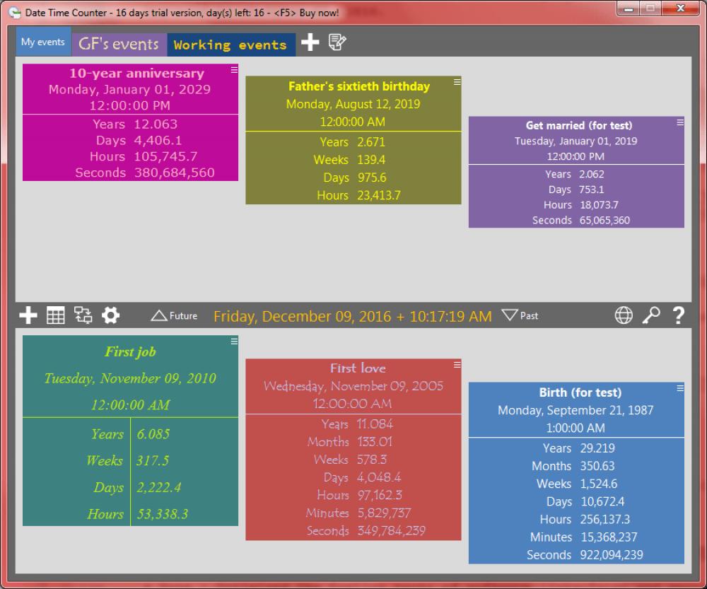The height and width of the screenshot is (589, 707).
Task: Open the program website via globe icon
Action: (x=623, y=315)
